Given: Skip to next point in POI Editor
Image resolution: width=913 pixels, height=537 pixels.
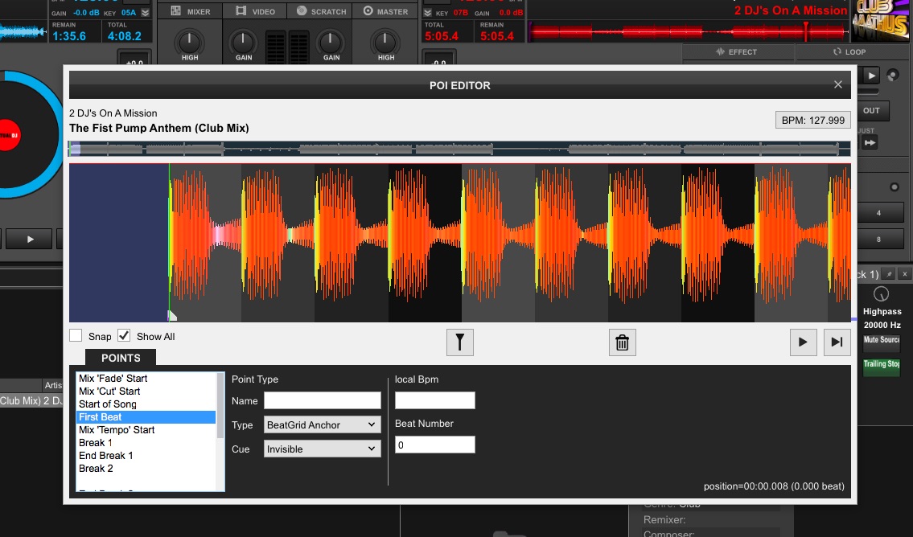Looking at the screenshot, I should click(x=837, y=342).
